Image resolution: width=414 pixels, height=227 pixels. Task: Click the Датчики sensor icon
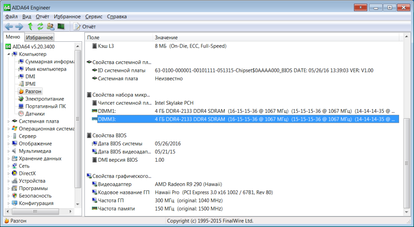(21, 114)
